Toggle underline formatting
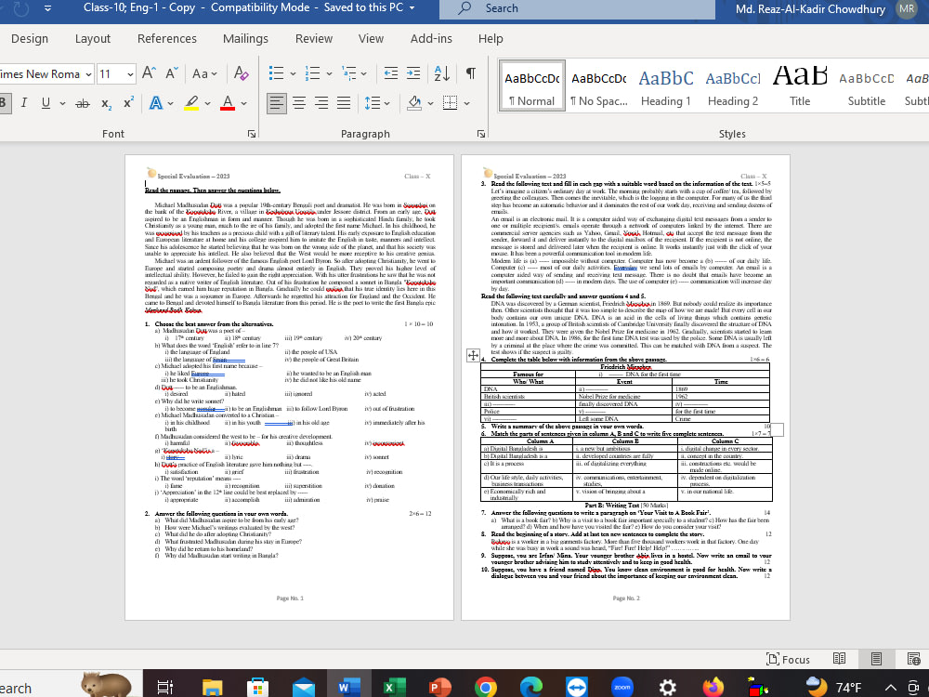The height and width of the screenshot is (697, 929). 46,103
